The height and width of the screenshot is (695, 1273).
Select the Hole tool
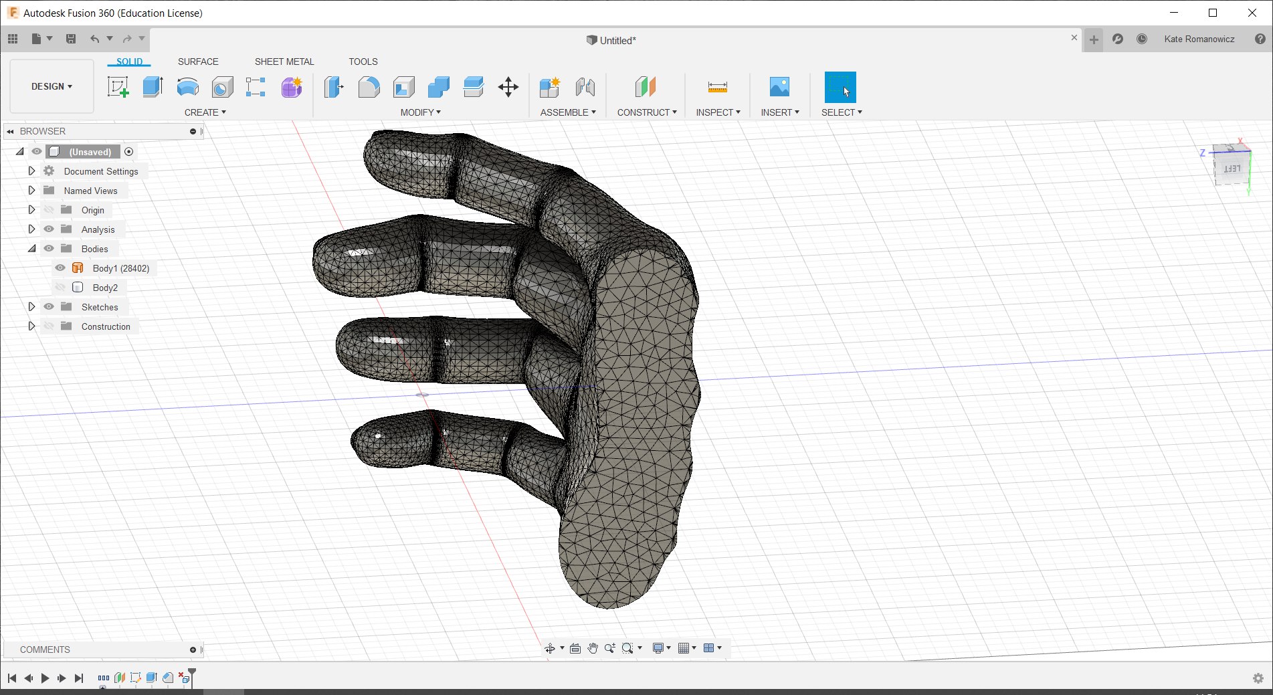(x=223, y=87)
